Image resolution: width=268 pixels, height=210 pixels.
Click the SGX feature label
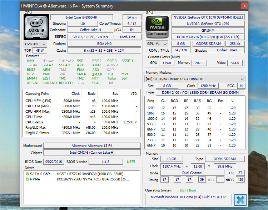[x=95, y=83]
